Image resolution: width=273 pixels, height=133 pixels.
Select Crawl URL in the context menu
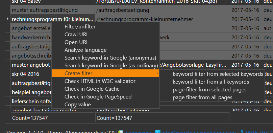point(105,35)
